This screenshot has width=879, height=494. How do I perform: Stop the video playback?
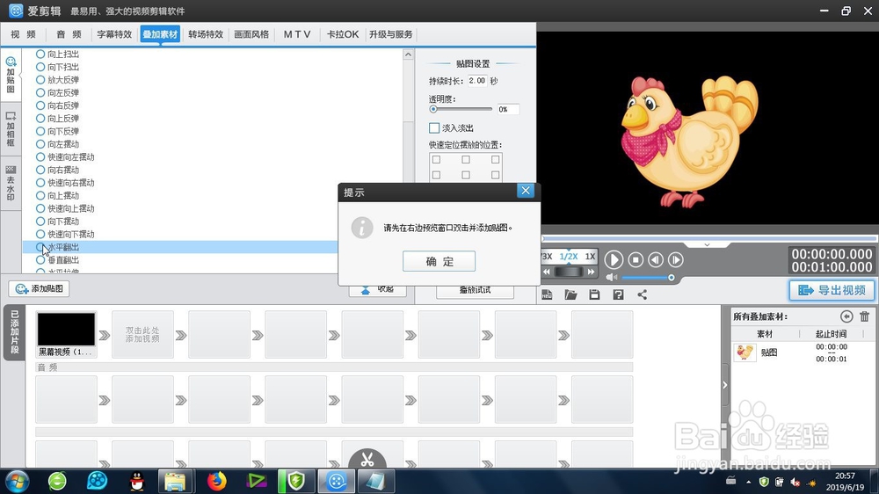[x=636, y=259]
